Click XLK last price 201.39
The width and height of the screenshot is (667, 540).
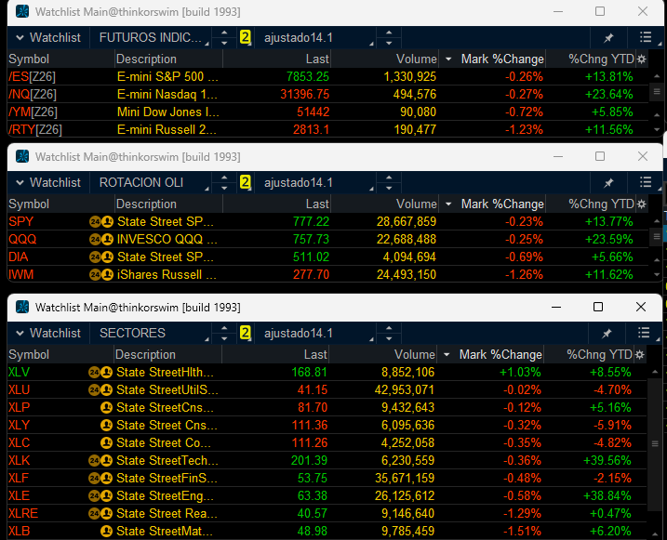[x=309, y=461]
